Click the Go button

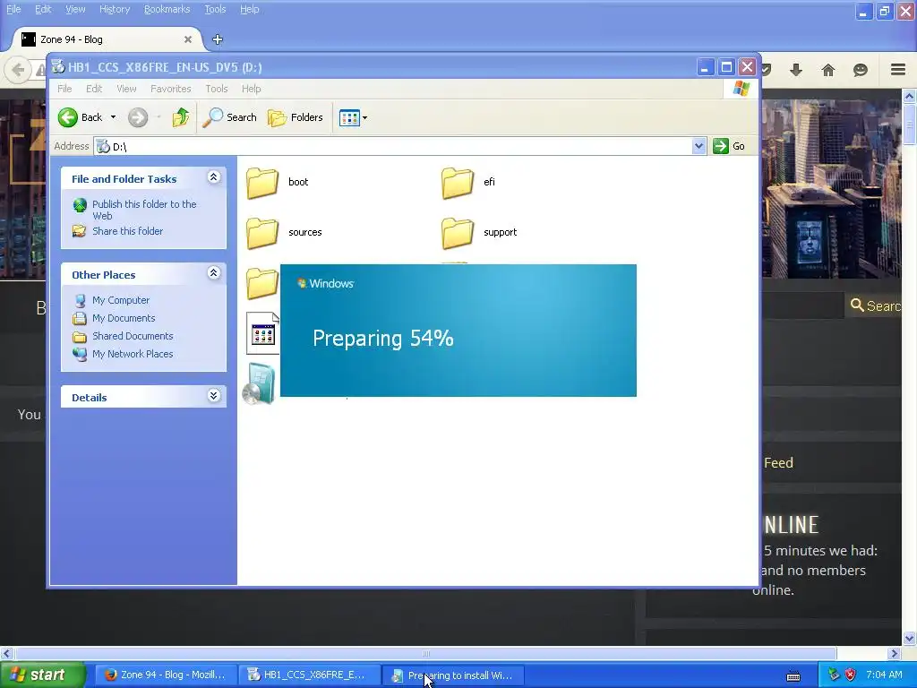(729, 146)
